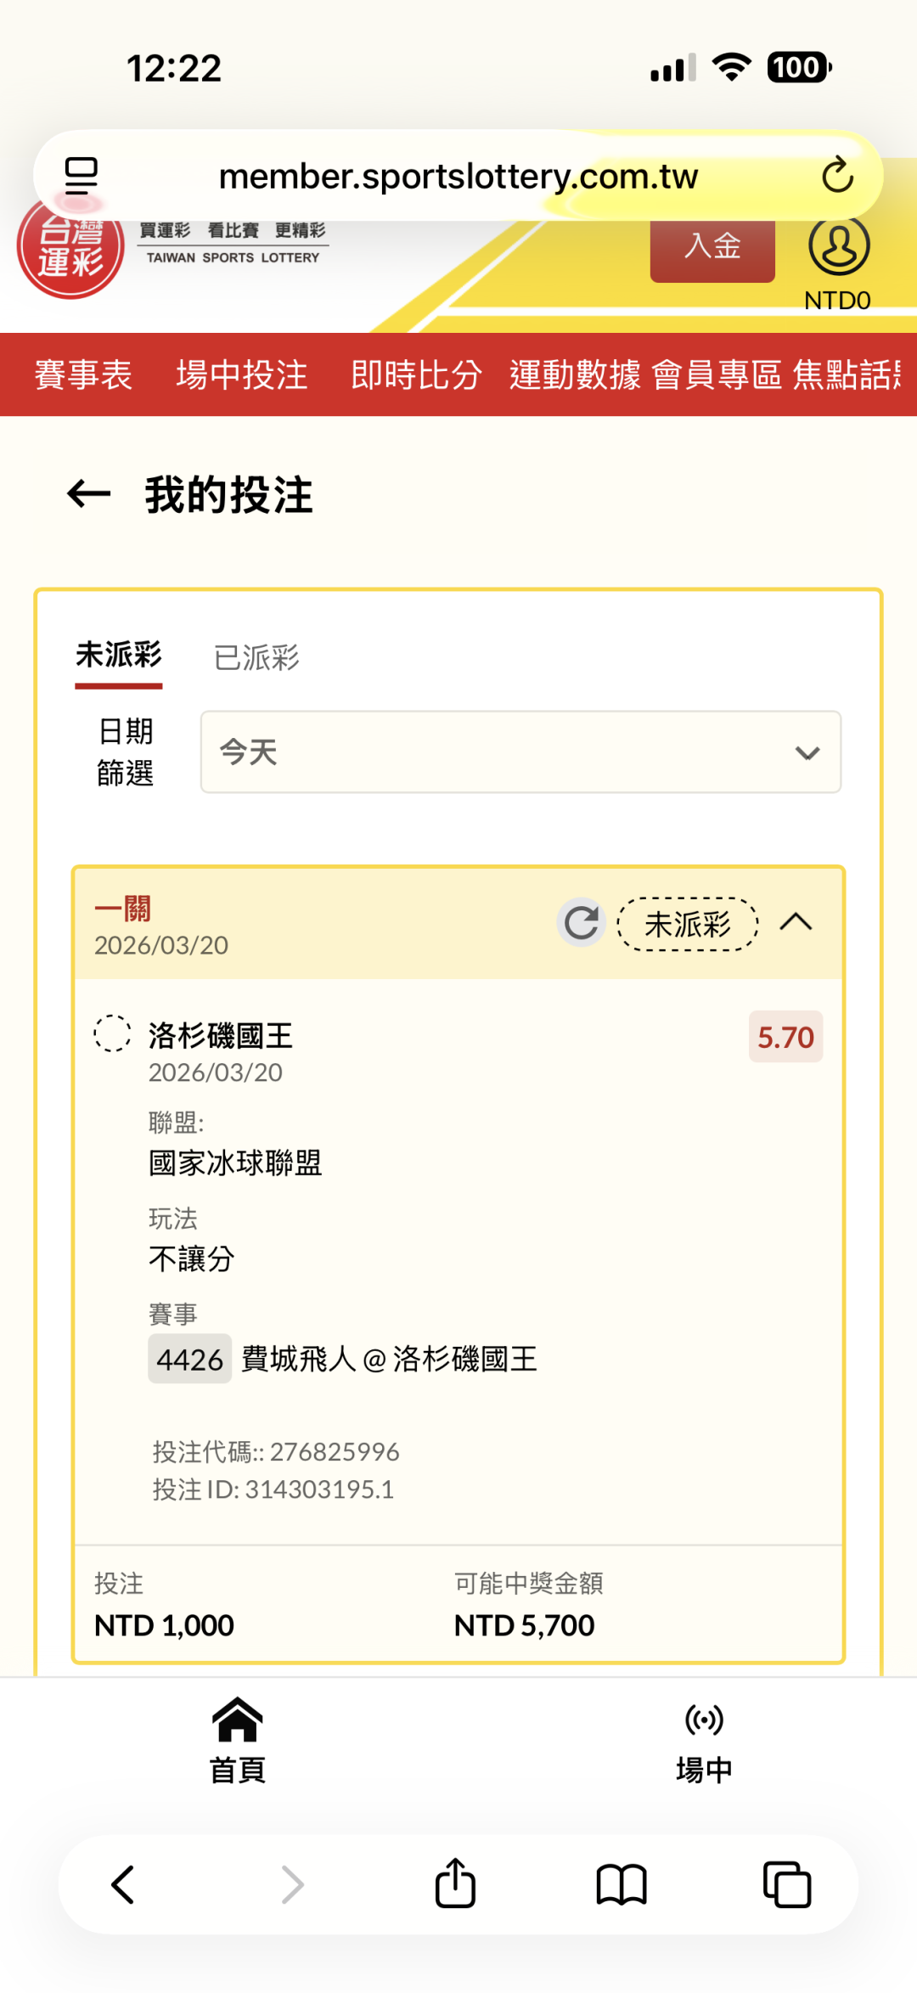Image resolution: width=917 pixels, height=1993 pixels.
Task: Refresh the 一關 bet status icon
Action: tap(582, 922)
